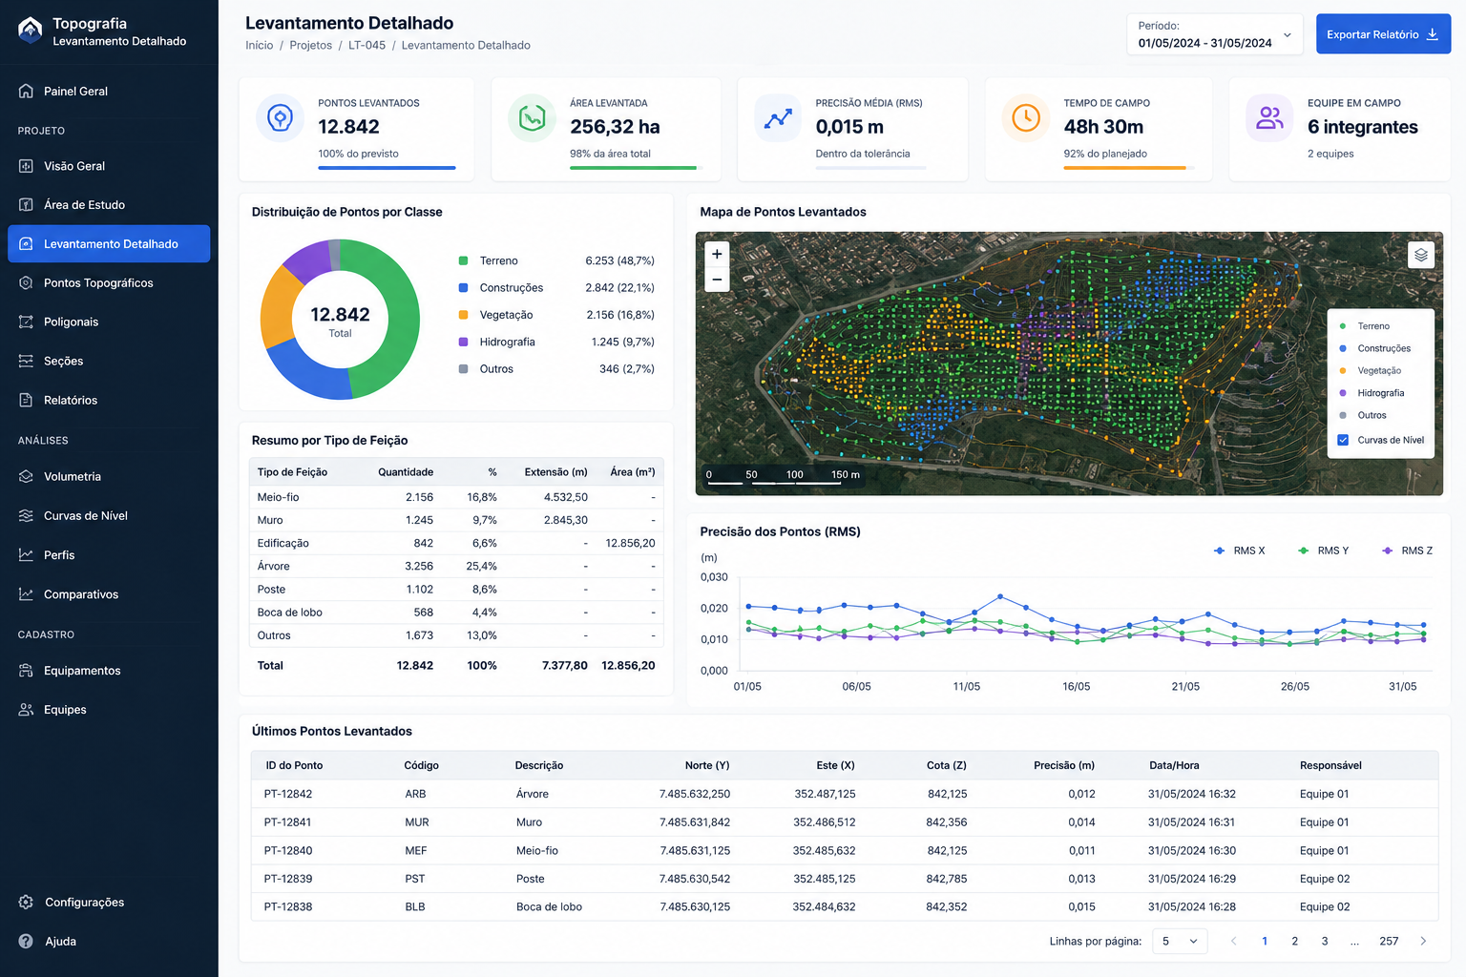Click the map layers icon
The height and width of the screenshot is (977, 1466).
pyautogui.click(x=1421, y=255)
